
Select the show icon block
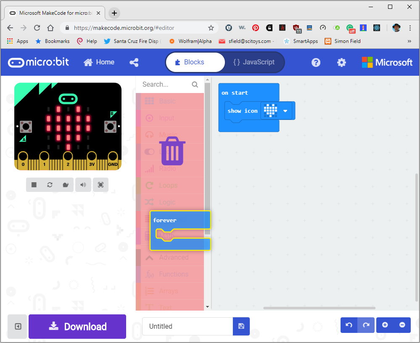point(243,111)
